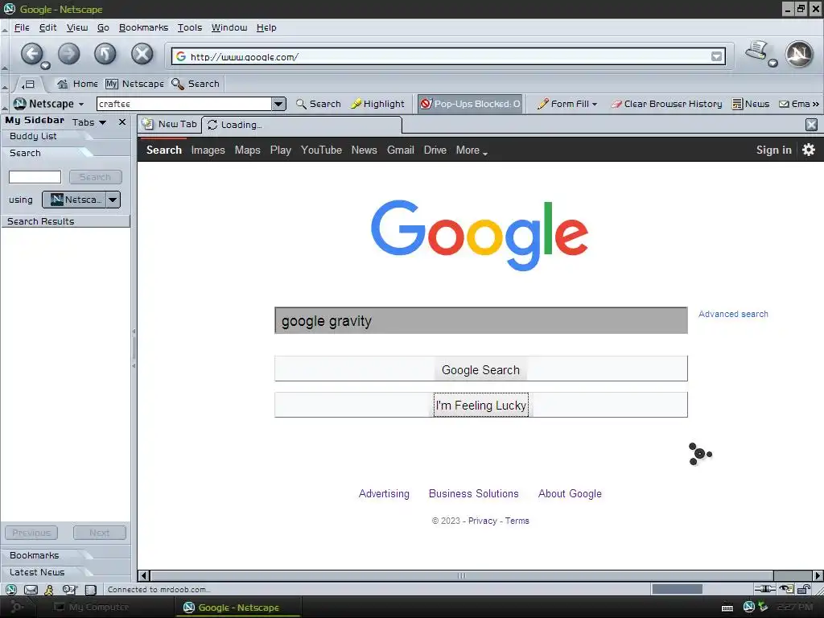This screenshot has width=824, height=618.
Task: Open the Netscape toolbar menu dropdown
Action: tap(81, 104)
